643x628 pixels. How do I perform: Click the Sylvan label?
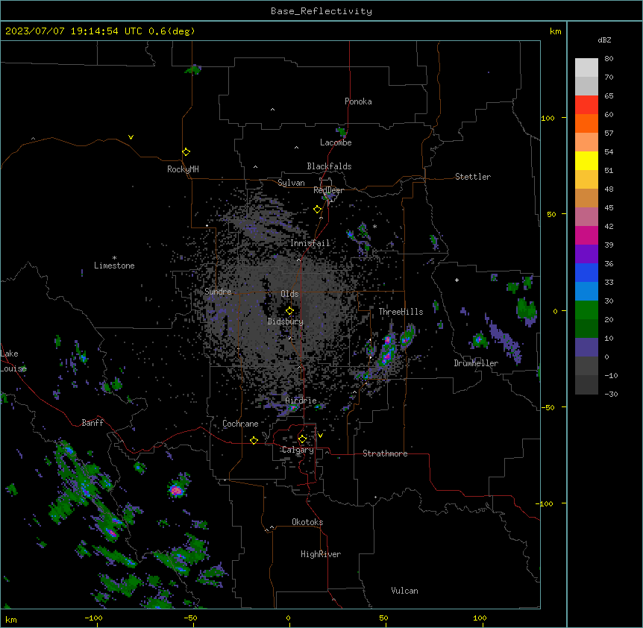pyautogui.click(x=291, y=183)
